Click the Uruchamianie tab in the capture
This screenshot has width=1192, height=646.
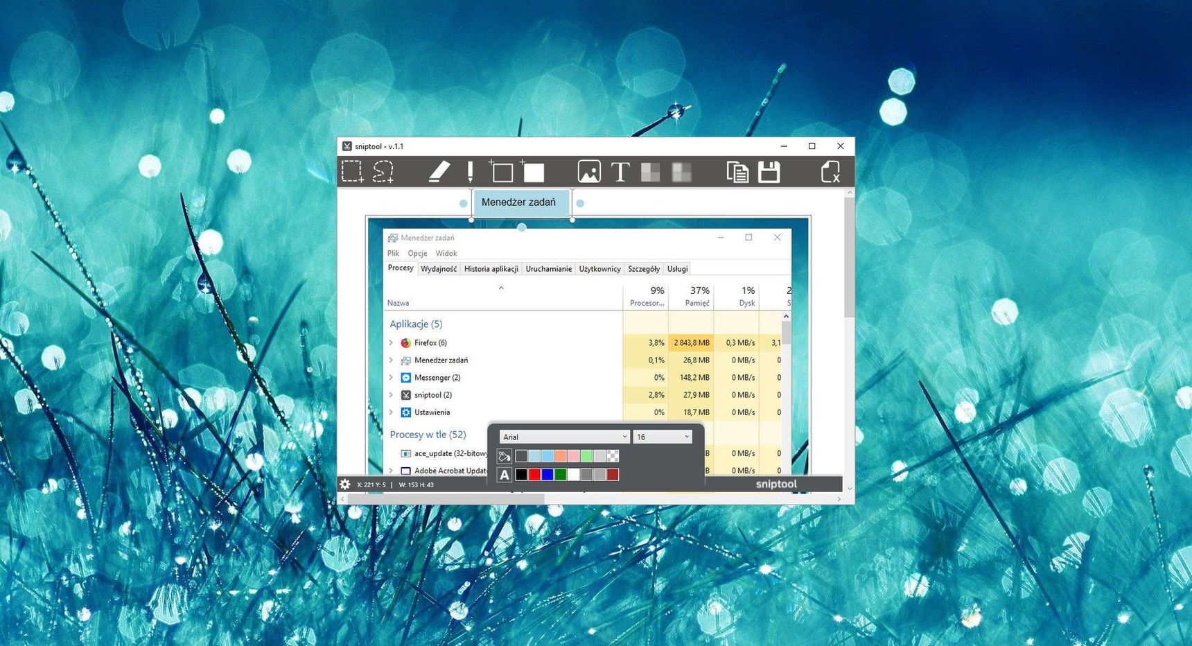pos(549,269)
